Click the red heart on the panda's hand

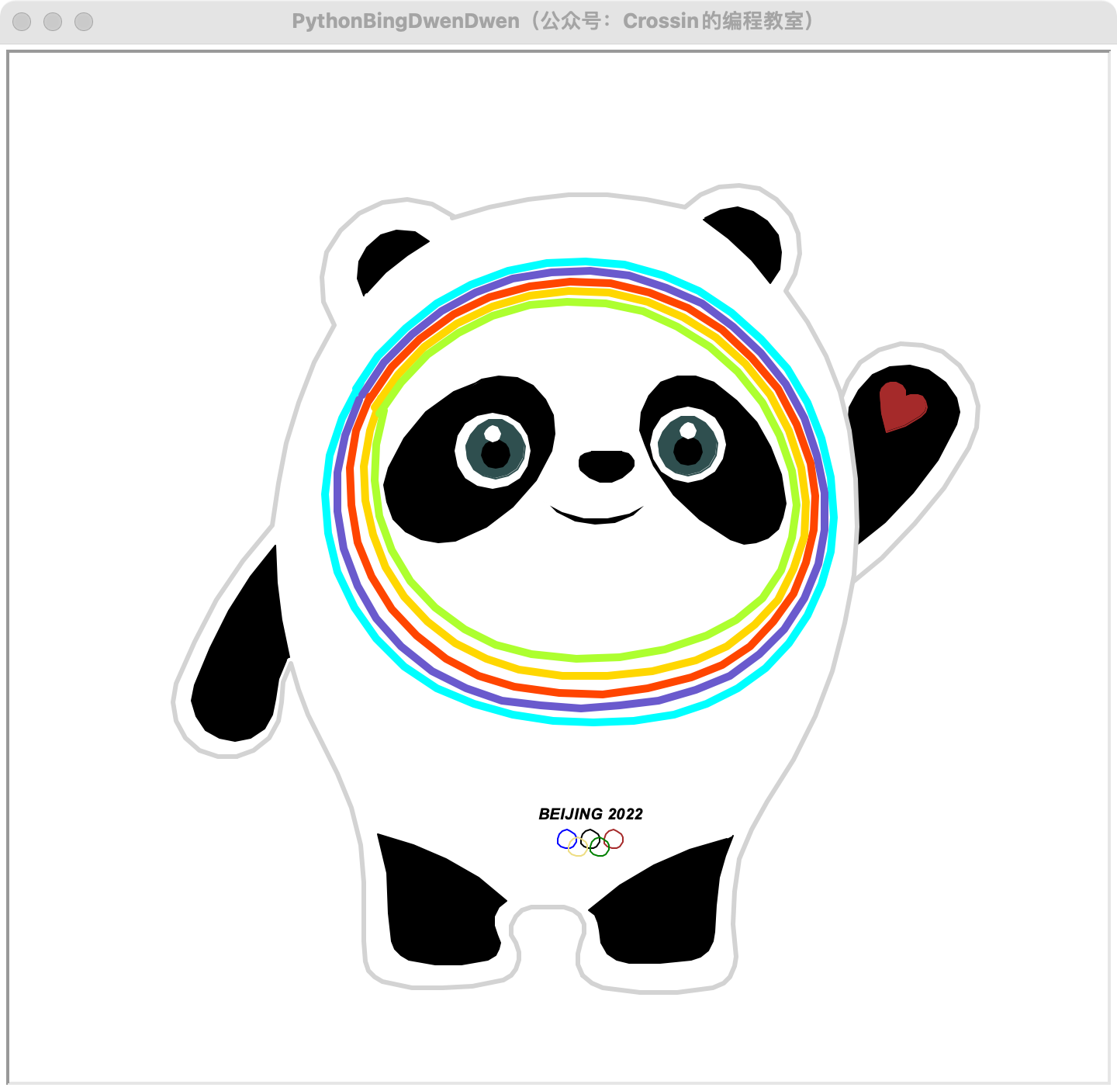coord(903,407)
